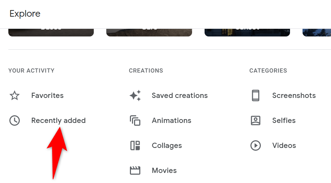Click the Screenshots phone icon
Screen dimensions: 331x183
click(x=256, y=95)
